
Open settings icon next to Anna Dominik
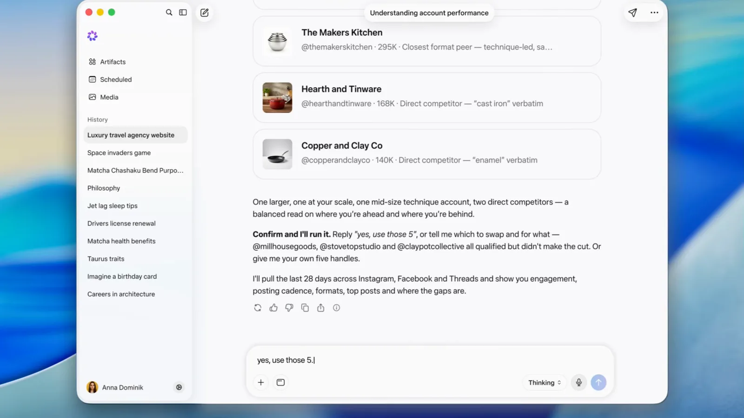click(179, 387)
